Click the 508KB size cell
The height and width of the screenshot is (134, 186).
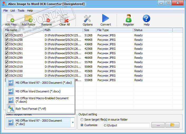(88, 67)
